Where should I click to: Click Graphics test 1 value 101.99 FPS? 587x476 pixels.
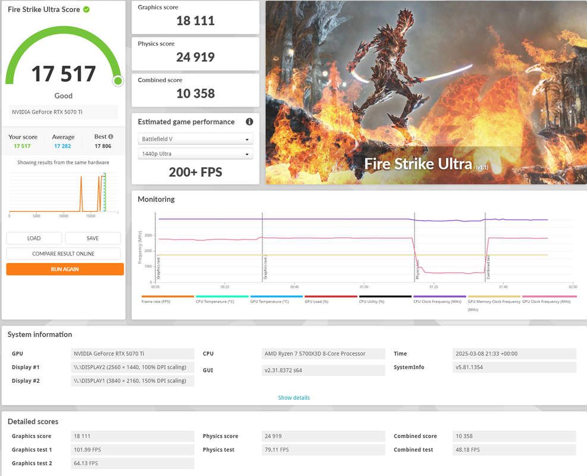(x=133, y=449)
